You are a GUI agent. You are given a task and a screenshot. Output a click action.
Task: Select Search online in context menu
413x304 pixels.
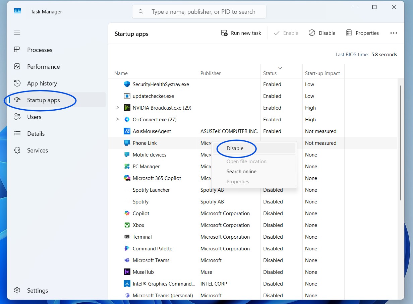pyautogui.click(x=241, y=172)
